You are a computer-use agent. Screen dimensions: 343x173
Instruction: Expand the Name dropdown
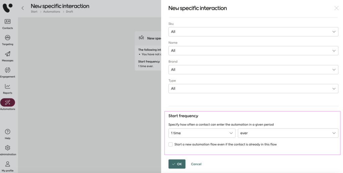(x=253, y=51)
